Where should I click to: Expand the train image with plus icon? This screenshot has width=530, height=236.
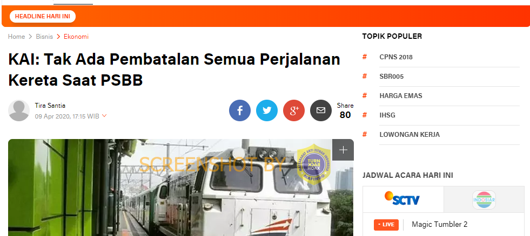point(343,150)
